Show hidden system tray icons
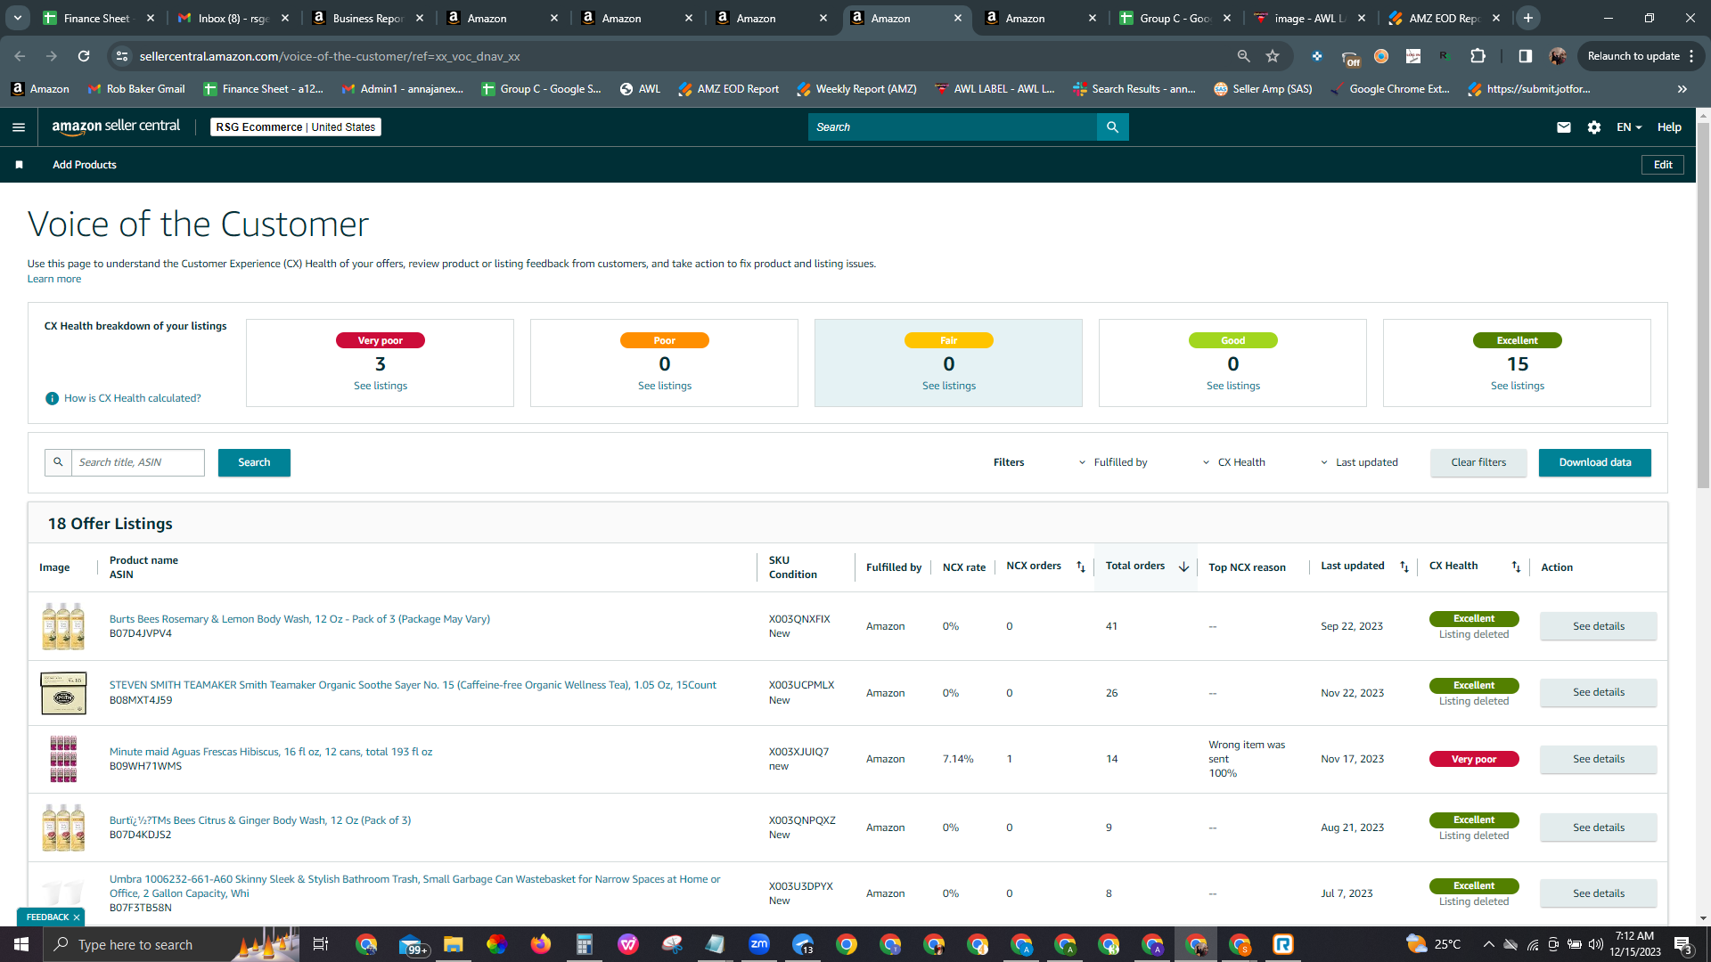 (1488, 944)
